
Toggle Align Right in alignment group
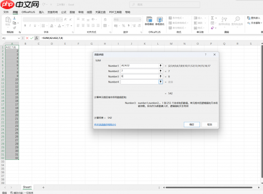(x=88, y=25)
